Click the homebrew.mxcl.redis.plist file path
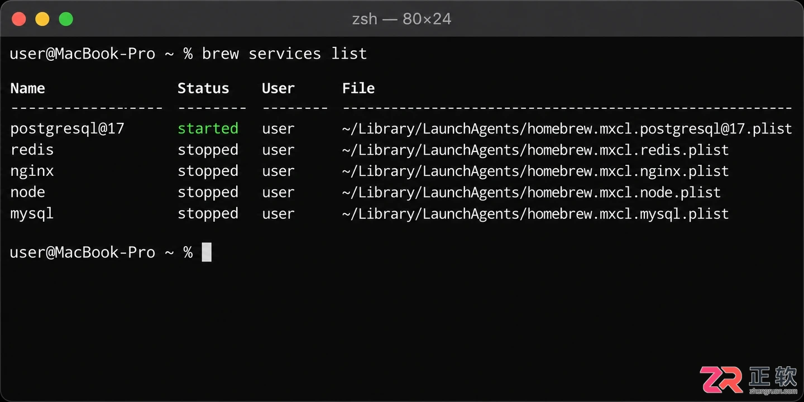 coord(535,150)
